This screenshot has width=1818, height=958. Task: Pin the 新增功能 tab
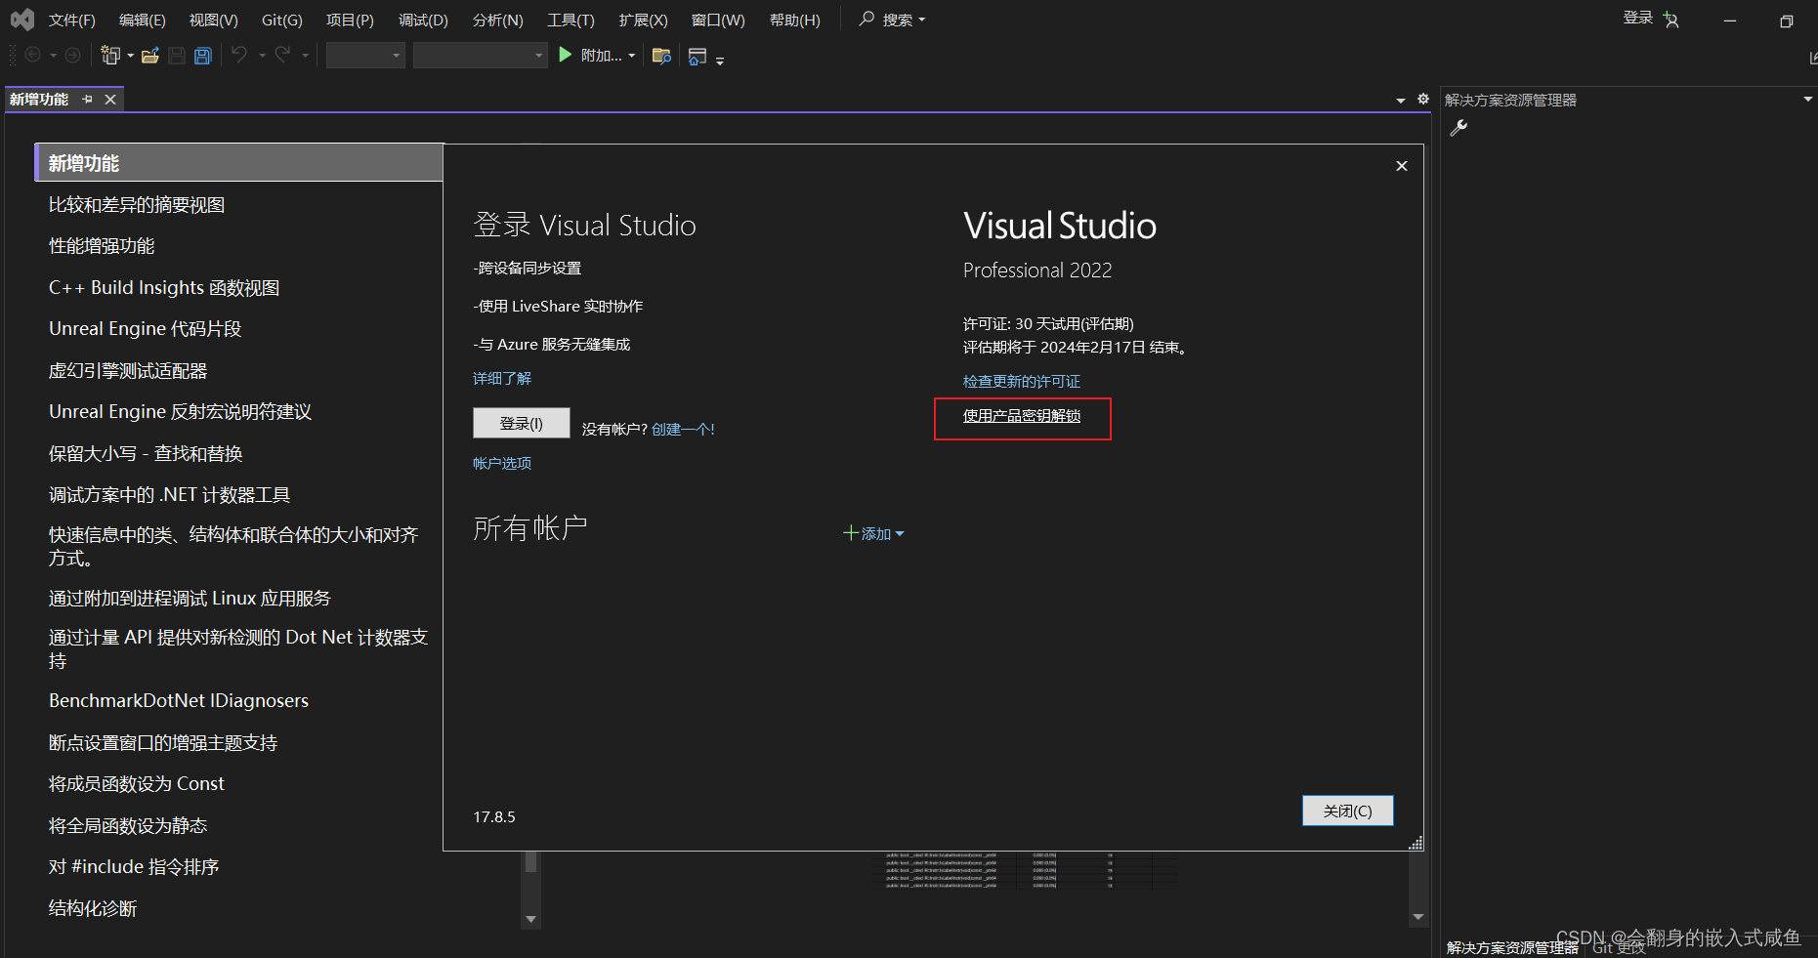click(x=88, y=99)
